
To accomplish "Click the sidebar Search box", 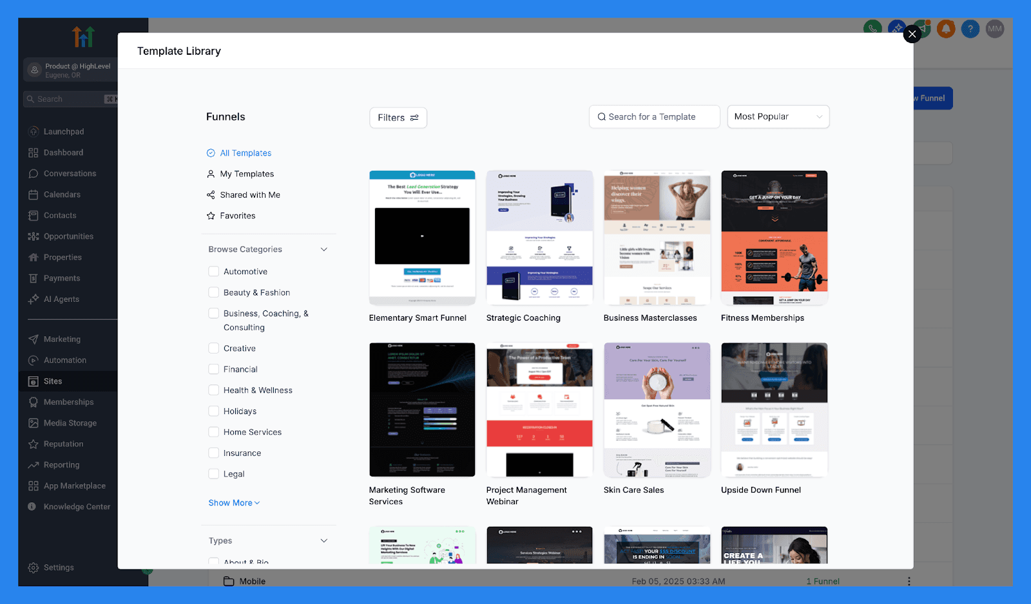I will point(70,99).
